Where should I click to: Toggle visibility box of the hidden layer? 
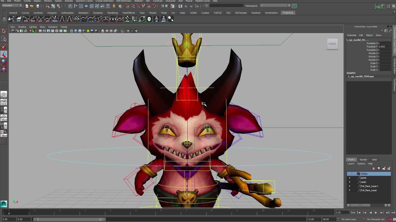350,174
